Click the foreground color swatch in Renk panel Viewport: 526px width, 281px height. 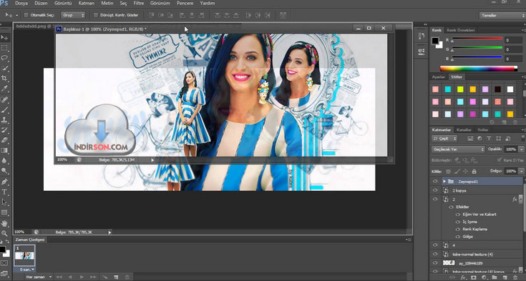pyautogui.click(x=435, y=41)
